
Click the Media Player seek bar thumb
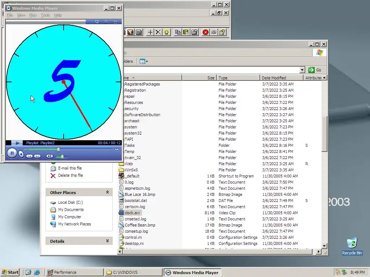58,149
